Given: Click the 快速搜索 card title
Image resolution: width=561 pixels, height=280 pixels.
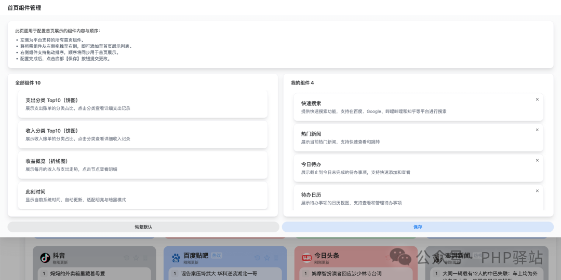Looking at the screenshot, I should [x=311, y=103].
